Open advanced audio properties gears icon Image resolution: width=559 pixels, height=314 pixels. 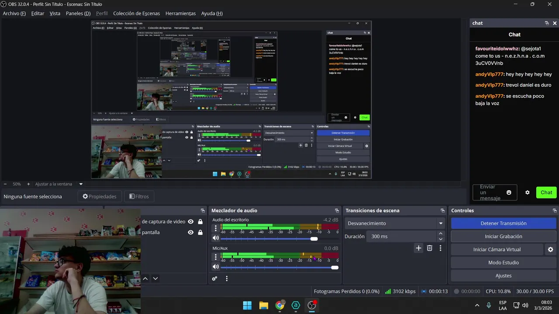point(214,279)
